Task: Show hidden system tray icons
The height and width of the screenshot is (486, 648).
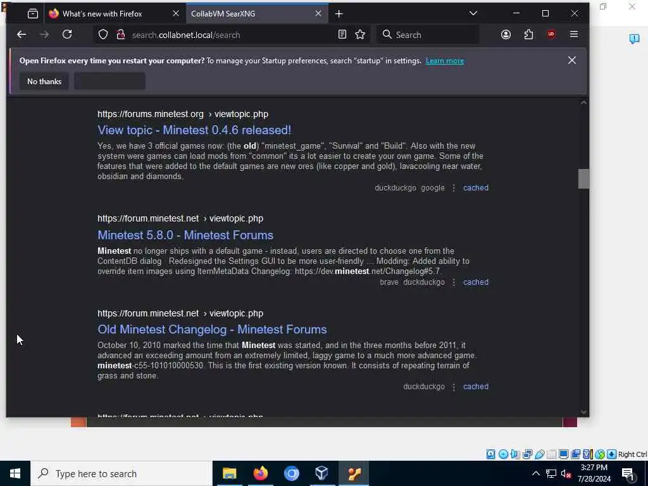Action: coord(535,473)
